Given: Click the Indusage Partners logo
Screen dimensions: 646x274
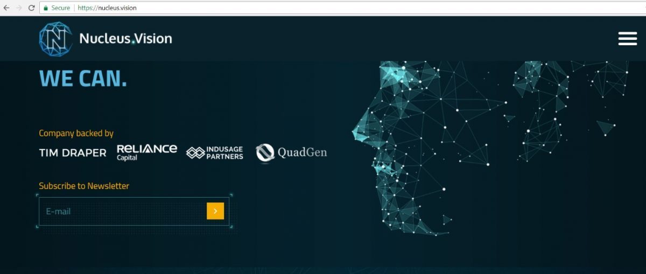Looking at the screenshot, I should coord(214,153).
